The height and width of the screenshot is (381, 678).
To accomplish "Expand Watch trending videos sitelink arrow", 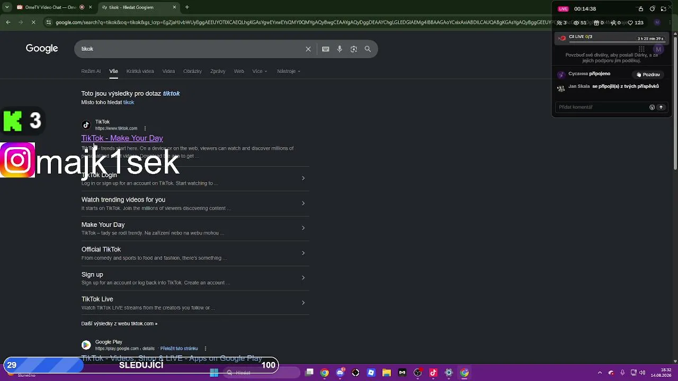I will click(x=303, y=203).
